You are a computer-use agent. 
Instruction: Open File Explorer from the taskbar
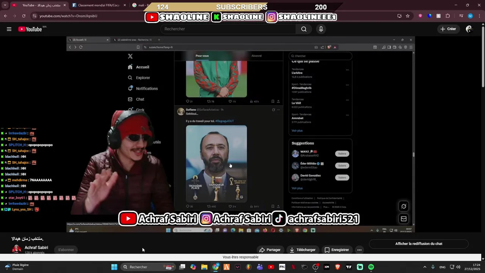204,267
